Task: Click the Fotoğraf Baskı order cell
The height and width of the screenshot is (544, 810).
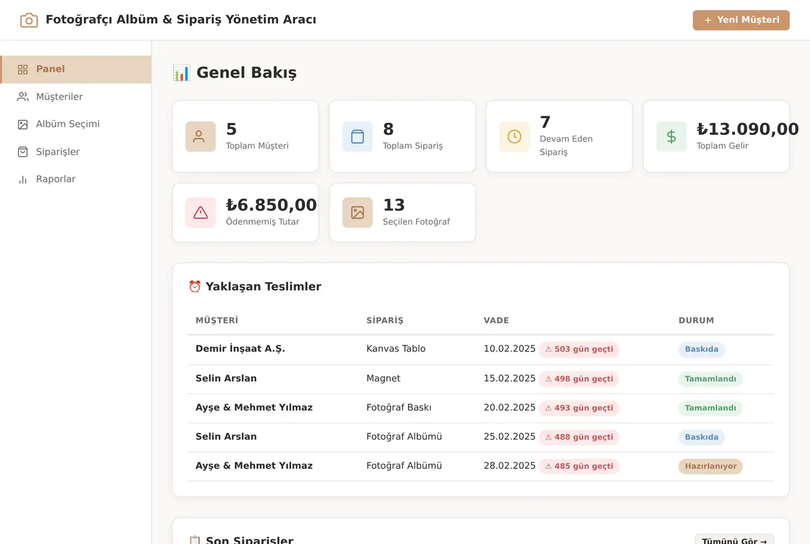Action: point(399,408)
